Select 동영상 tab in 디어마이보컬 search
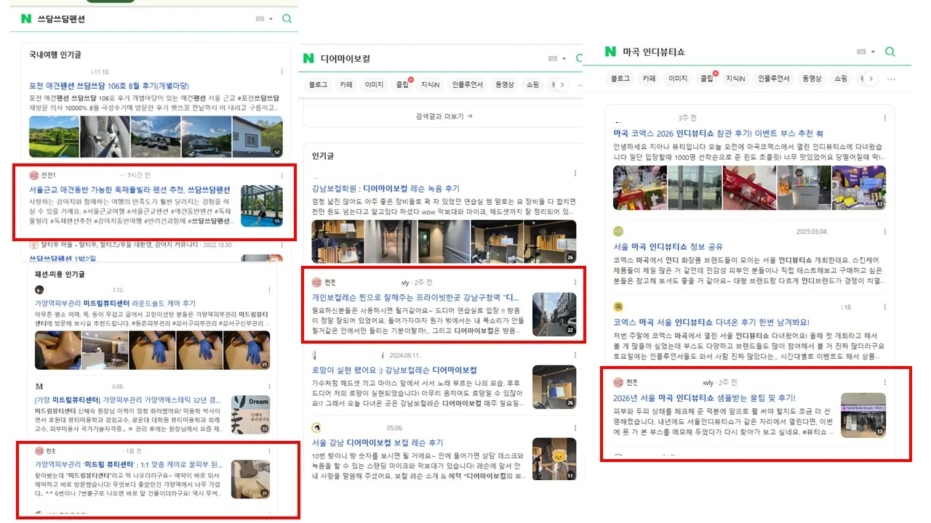 pyautogui.click(x=505, y=85)
